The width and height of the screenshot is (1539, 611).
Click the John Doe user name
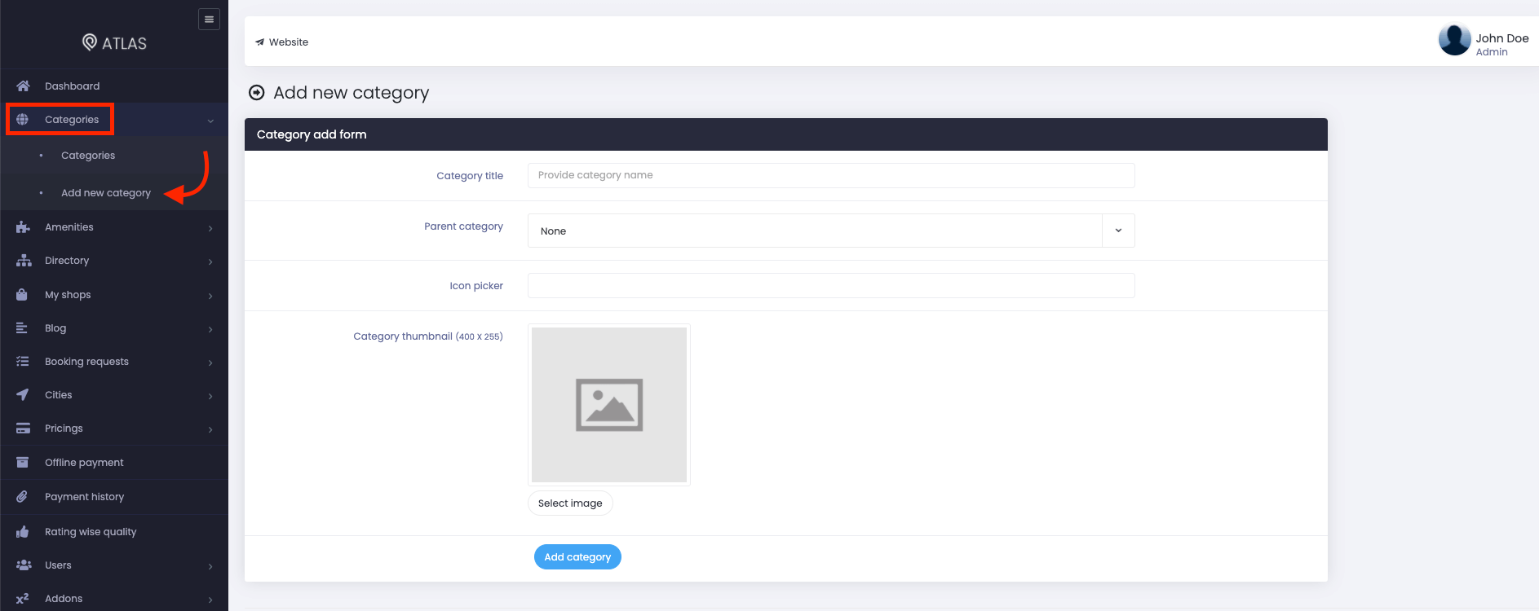tap(1502, 38)
